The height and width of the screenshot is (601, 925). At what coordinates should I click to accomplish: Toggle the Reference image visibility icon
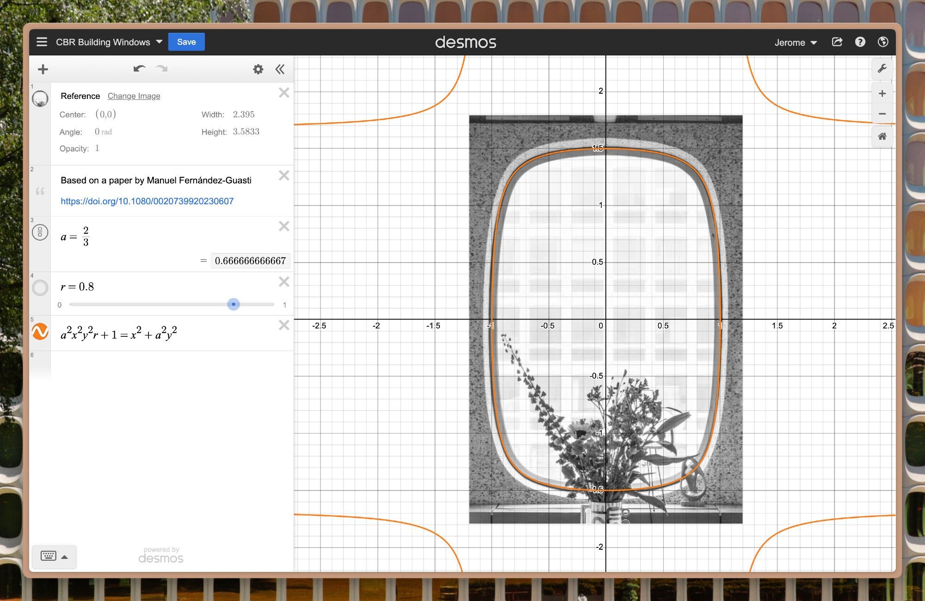click(x=40, y=98)
